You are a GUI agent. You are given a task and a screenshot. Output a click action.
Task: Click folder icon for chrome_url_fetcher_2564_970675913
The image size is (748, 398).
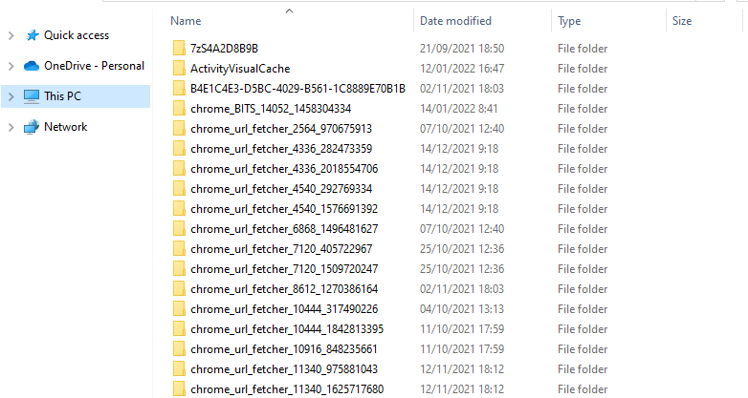pyautogui.click(x=179, y=129)
